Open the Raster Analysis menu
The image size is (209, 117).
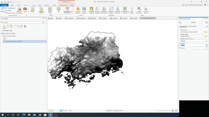click(x=84, y=10)
